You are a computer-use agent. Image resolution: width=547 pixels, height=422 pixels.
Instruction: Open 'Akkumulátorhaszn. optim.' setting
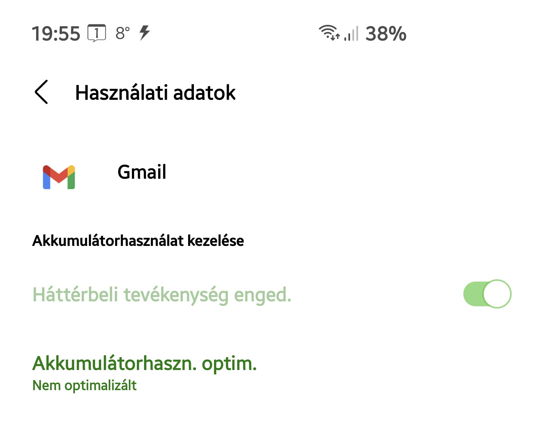coord(144,364)
